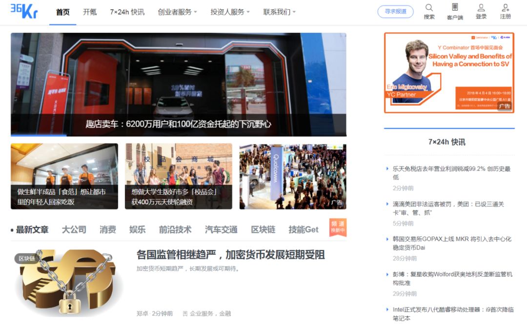Click the 区块链 tag on article image
This screenshot has width=527, height=326.
(27, 258)
